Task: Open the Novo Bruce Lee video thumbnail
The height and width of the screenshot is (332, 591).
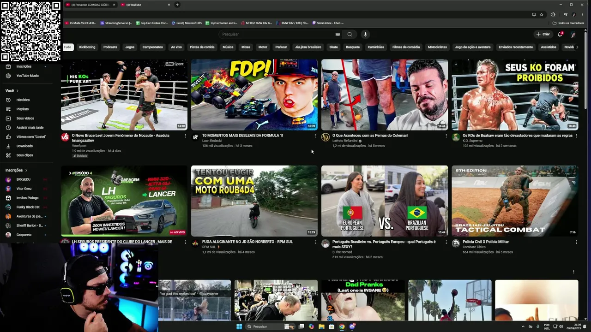Action: tap(124, 95)
